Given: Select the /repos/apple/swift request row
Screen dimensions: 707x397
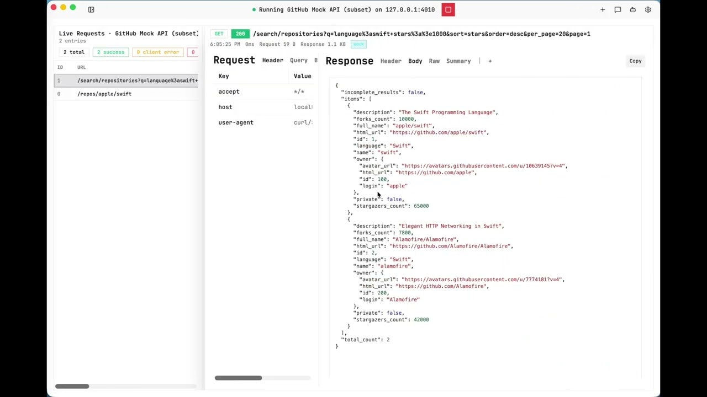Looking at the screenshot, I should 126,94.
